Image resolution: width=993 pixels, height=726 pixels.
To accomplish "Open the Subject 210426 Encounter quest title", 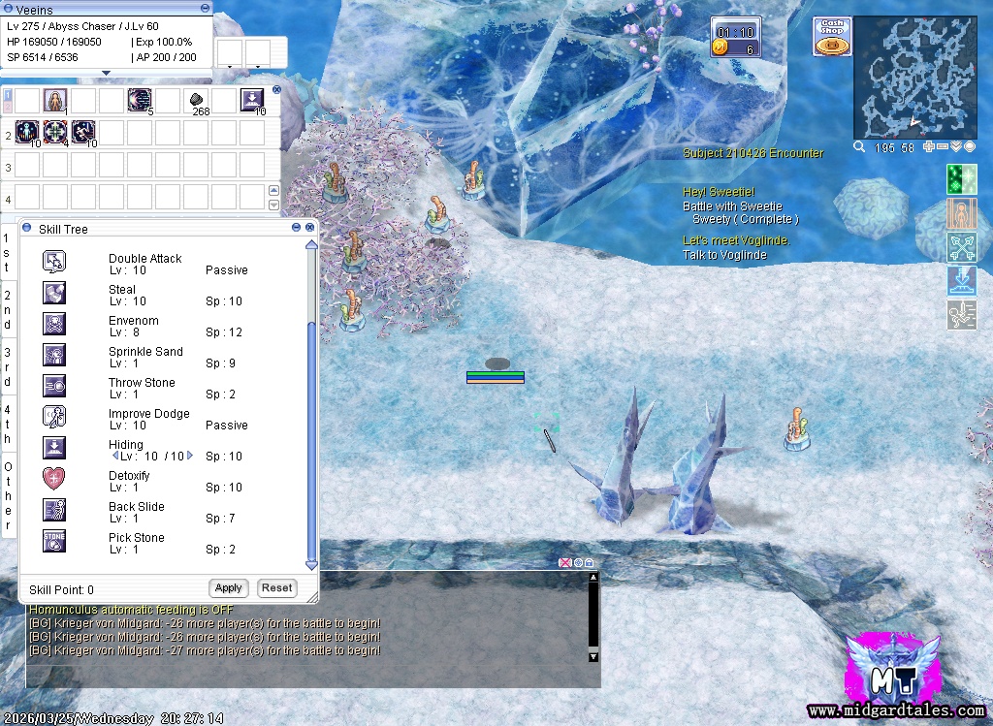I will point(753,153).
